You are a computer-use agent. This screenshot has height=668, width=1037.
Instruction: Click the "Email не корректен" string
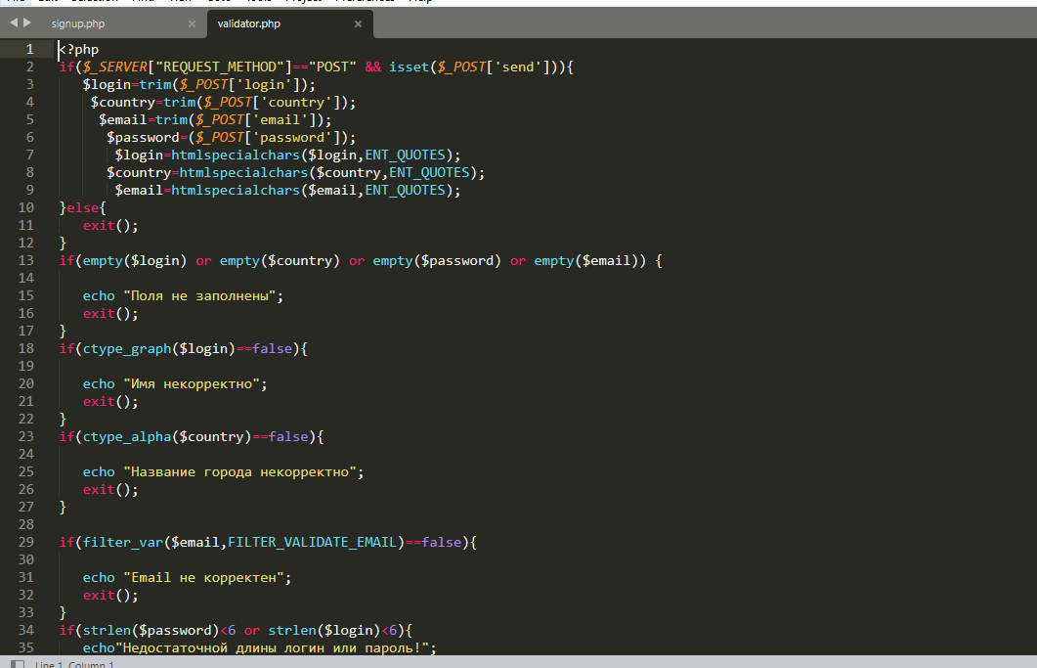pos(206,577)
